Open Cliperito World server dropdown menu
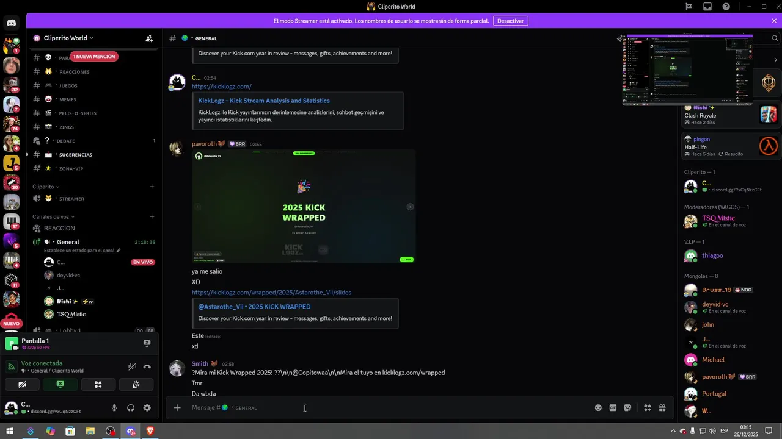The height and width of the screenshot is (439, 782). pos(64,38)
